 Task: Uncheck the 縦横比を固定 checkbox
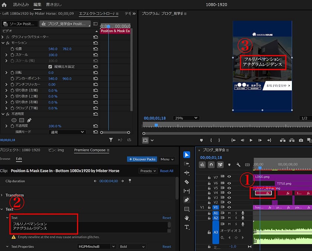[50, 66]
